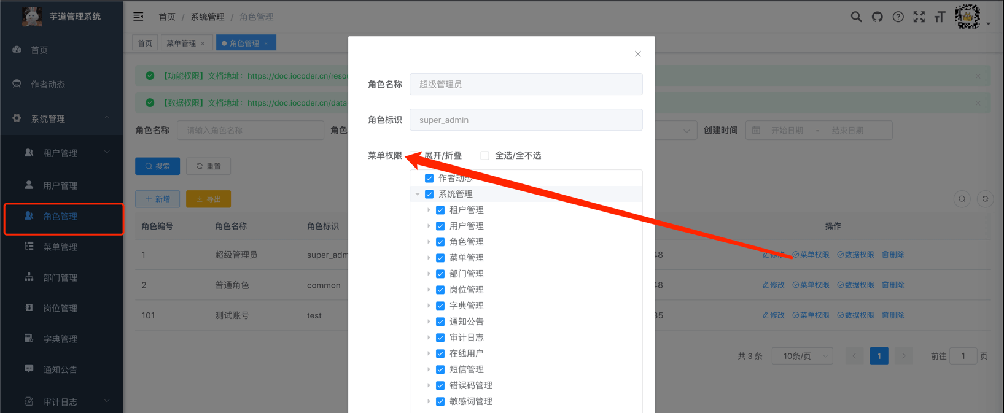
Task: Select the 在线用户 tree label
Action: pyautogui.click(x=466, y=353)
